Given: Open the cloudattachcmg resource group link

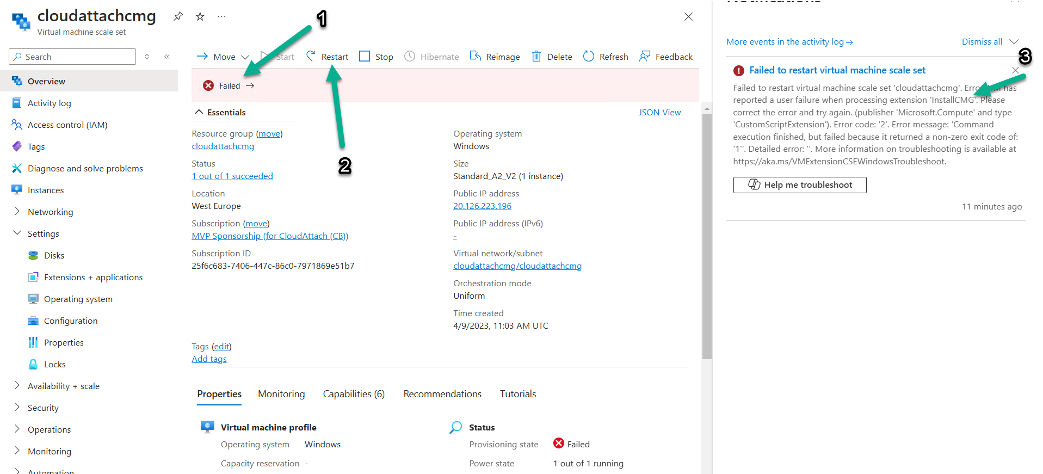Looking at the screenshot, I should (223, 146).
